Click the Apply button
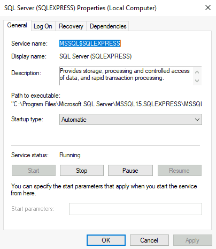This screenshot has height=249, width=216. [x=192, y=240]
